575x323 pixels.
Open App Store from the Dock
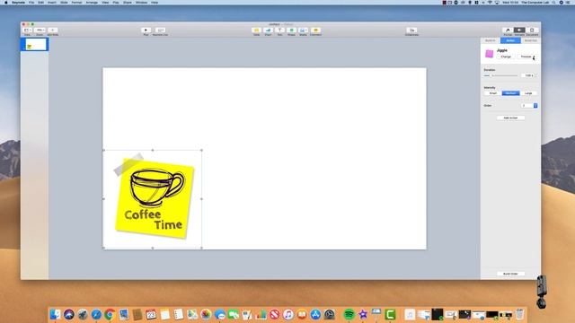coord(315,314)
